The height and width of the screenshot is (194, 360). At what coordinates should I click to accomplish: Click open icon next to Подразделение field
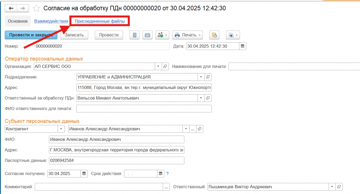pos(208,77)
